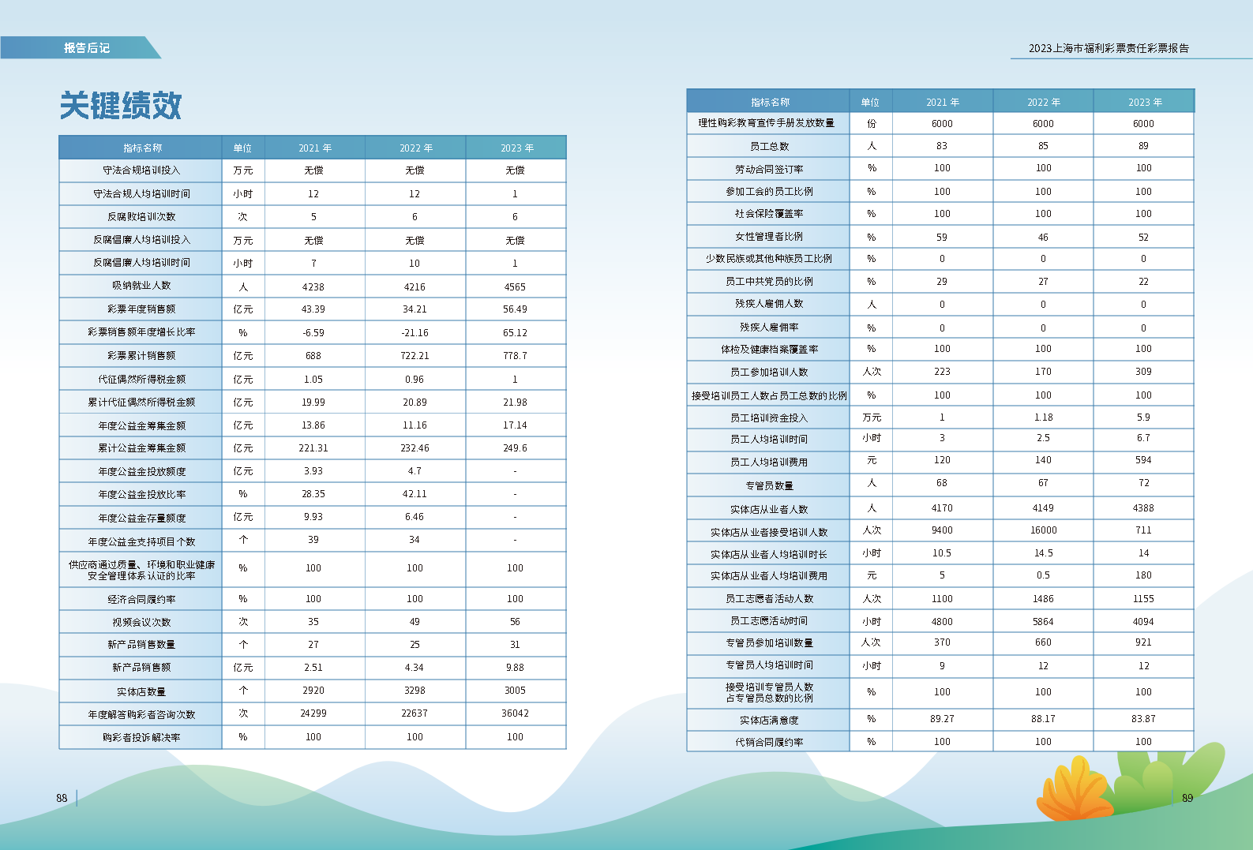Select the 16000 trainee count cell
1253x850 pixels.
1043,530
